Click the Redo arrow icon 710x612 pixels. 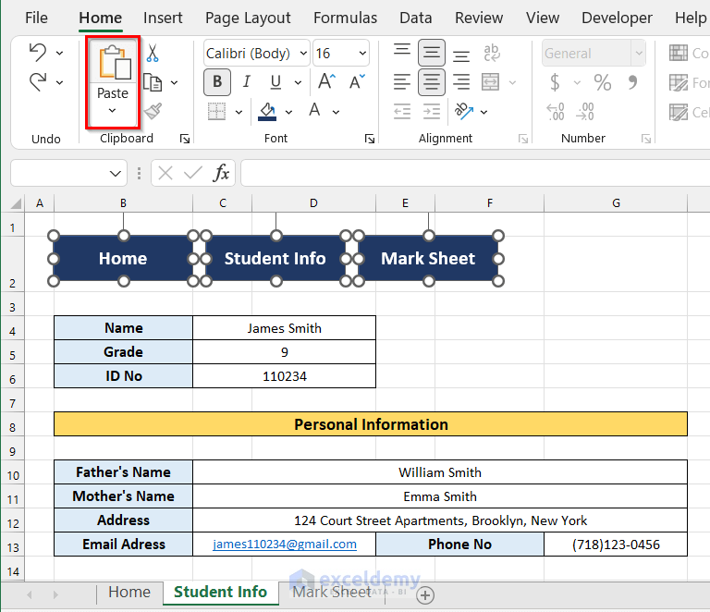point(38,82)
